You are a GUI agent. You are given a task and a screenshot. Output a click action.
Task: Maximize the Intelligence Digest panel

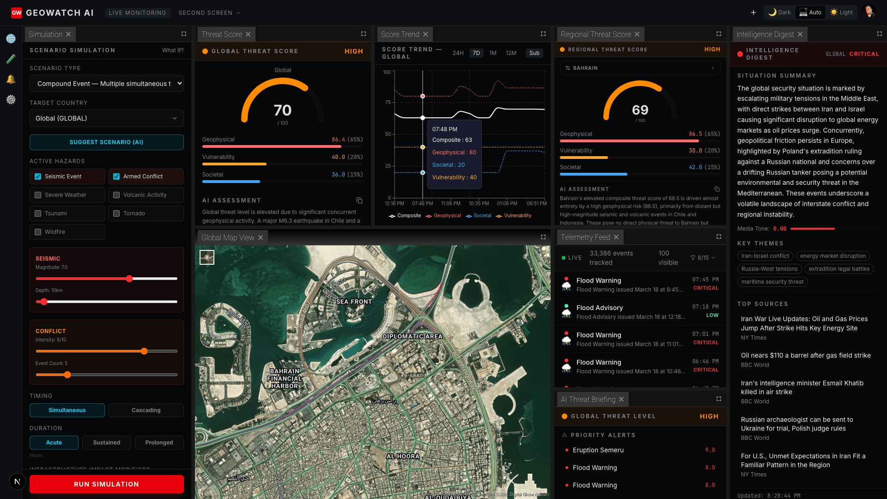[880, 34]
